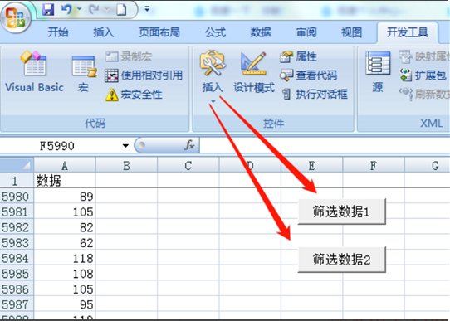Screen dimensions: 450x321
Task: Open the XML 源 pane
Action: pyautogui.click(x=378, y=72)
